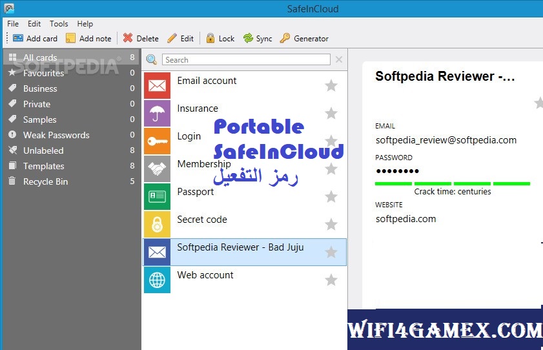543x350 pixels.
Task: Click the yellow Secret code lock icon
Action: [x=158, y=224]
